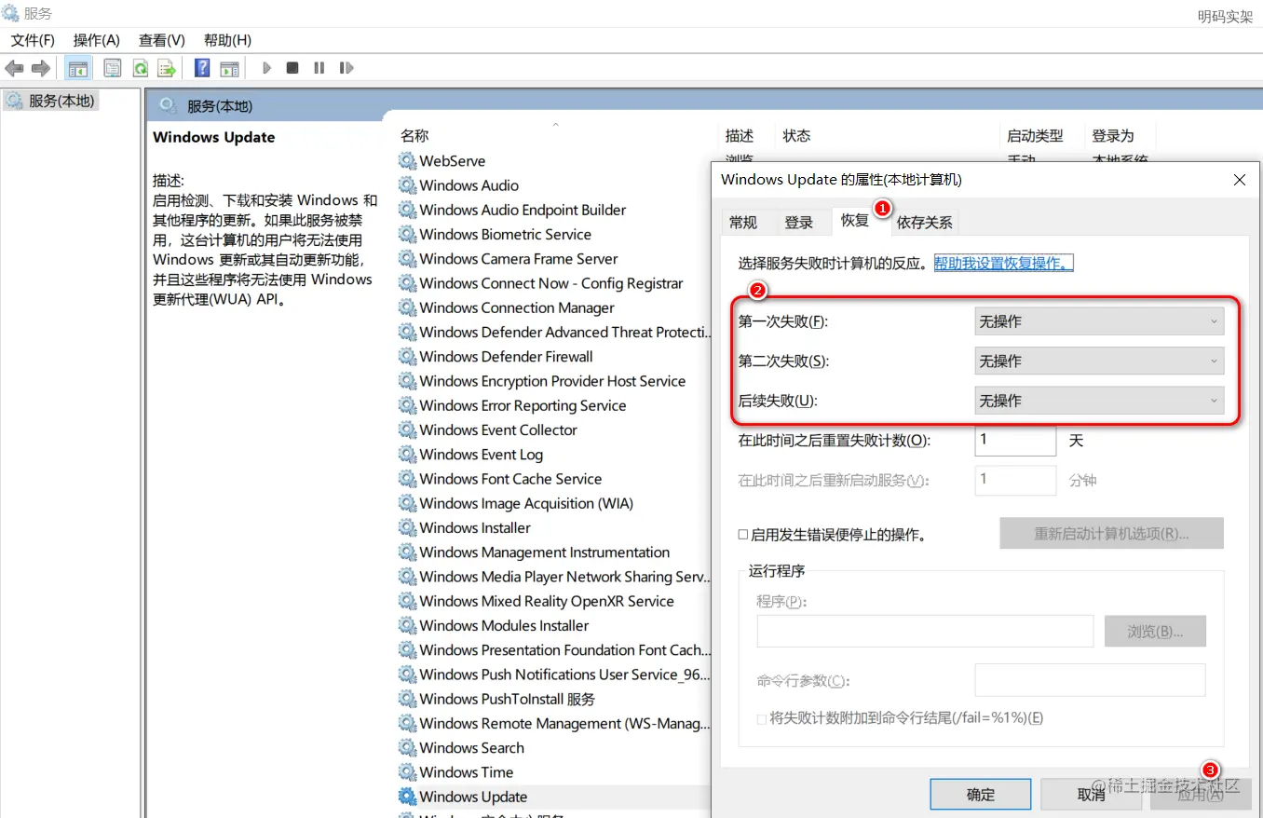The width and height of the screenshot is (1263, 818).
Task: Select Windows Encryption Provider Host Service row
Action: pos(552,381)
